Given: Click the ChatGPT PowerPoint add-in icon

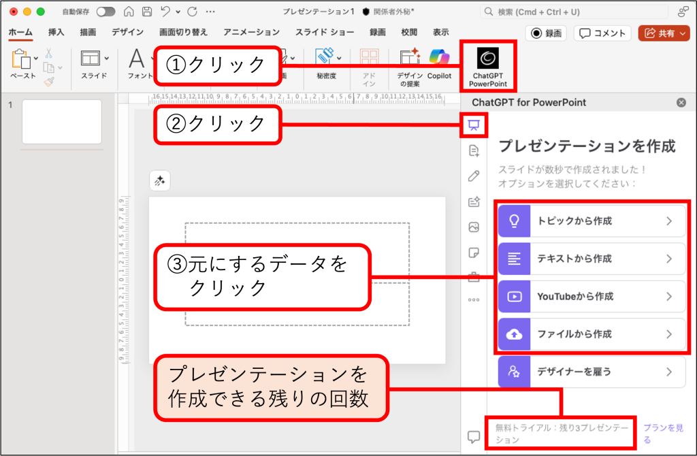Looking at the screenshot, I should pyautogui.click(x=487, y=59).
